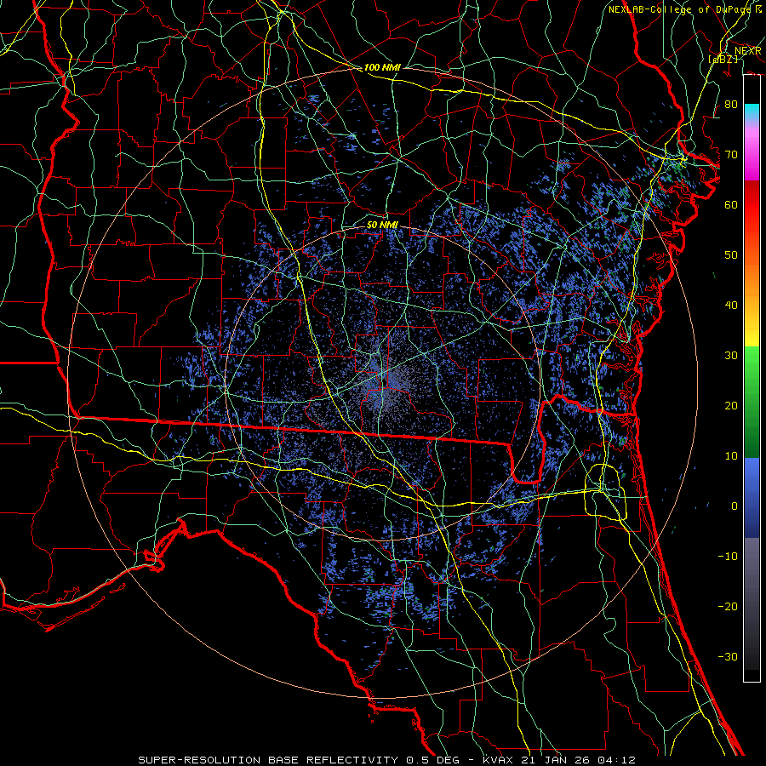Image resolution: width=766 pixels, height=766 pixels.
Task: Select the 20 value on the reflectivity scale
Action: pyautogui.click(x=731, y=406)
